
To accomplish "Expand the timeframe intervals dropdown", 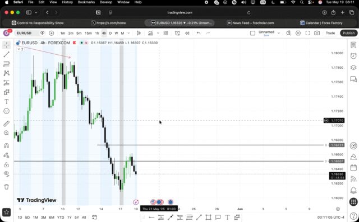I will coord(128,33).
